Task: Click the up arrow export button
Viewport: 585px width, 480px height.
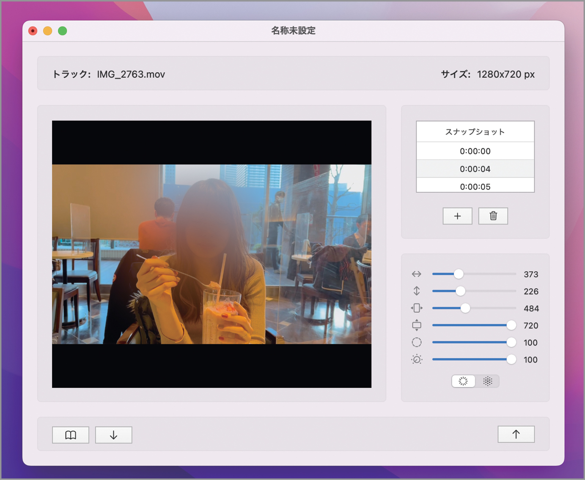Action: point(516,434)
